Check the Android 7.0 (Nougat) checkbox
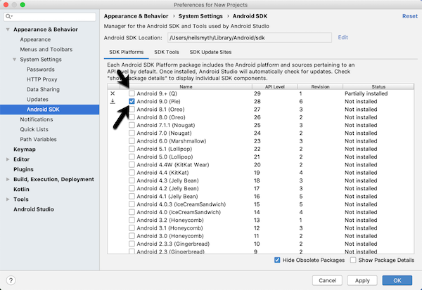The image size is (422, 290). point(132,133)
